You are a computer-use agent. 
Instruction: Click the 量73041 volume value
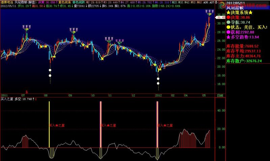(x=79, y=6)
